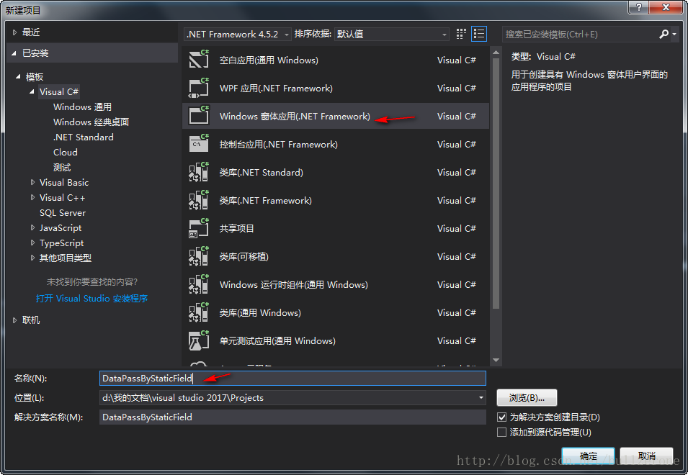Select 共享项目 template name
Viewport: 688px width, 475px height.
point(236,228)
